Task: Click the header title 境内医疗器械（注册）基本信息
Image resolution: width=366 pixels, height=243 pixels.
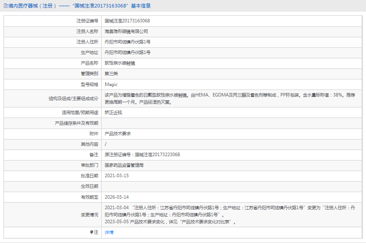Action: tap(79, 6)
